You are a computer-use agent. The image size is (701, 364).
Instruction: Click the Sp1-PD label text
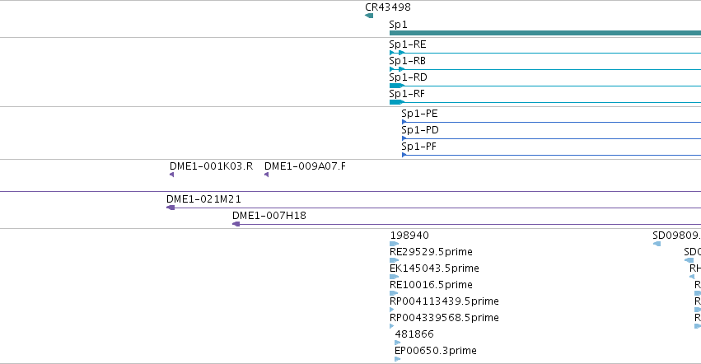pyautogui.click(x=420, y=130)
